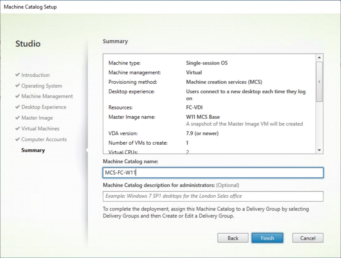Click the Back button
Image resolution: width=341 pixels, height=258 pixels.
[x=233, y=238]
